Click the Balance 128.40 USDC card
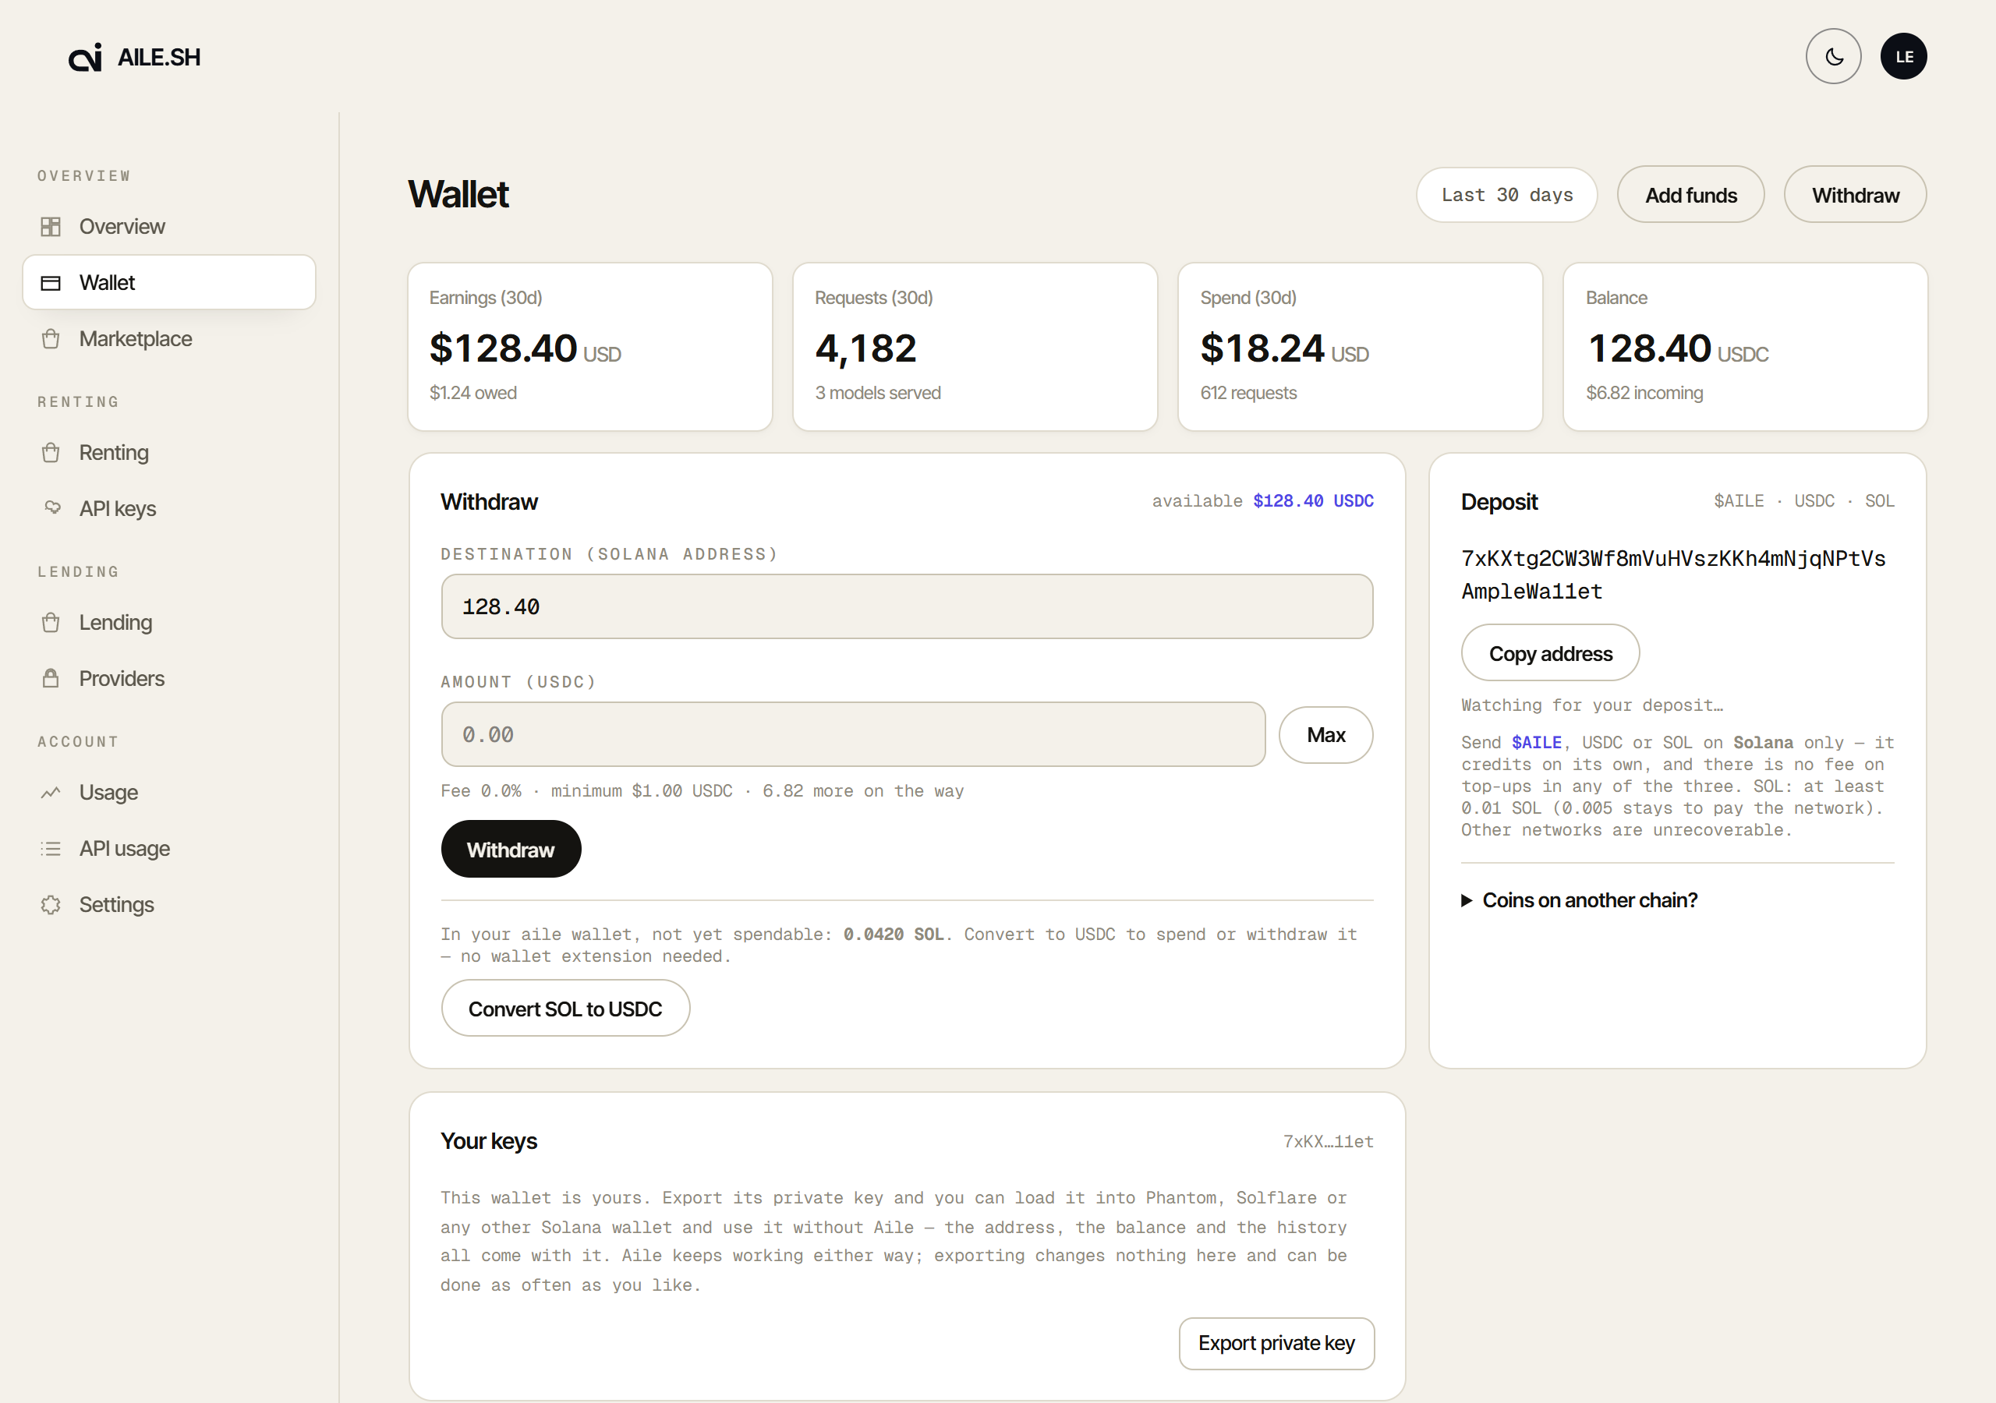This screenshot has width=1996, height=1403. [x=1745, y=347]
